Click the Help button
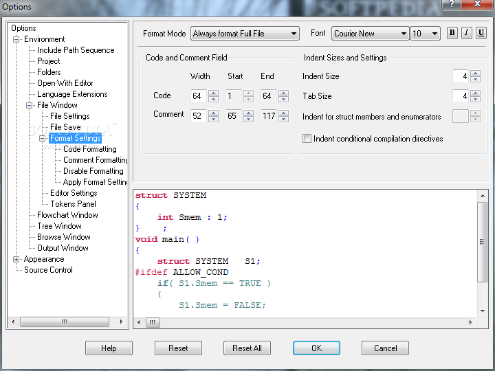Viewport: 495px width, 371px height. 109,348
